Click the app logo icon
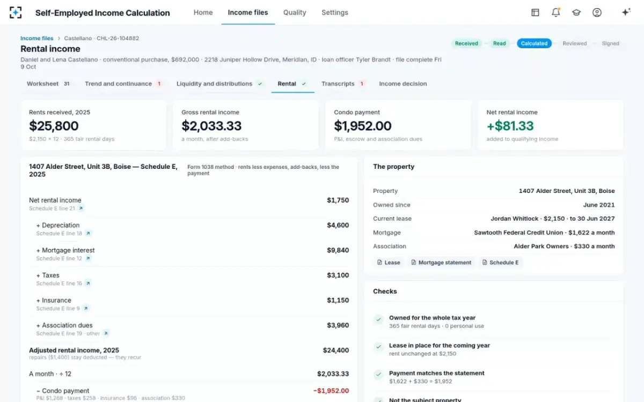 click(x=16, y=12)
